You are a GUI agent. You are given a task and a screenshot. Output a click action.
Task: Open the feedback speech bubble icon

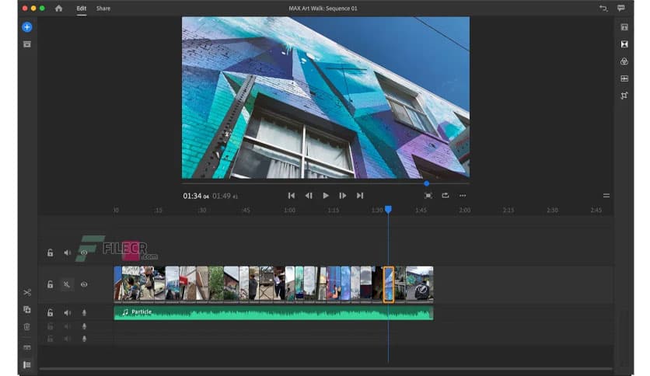point(621,9)
